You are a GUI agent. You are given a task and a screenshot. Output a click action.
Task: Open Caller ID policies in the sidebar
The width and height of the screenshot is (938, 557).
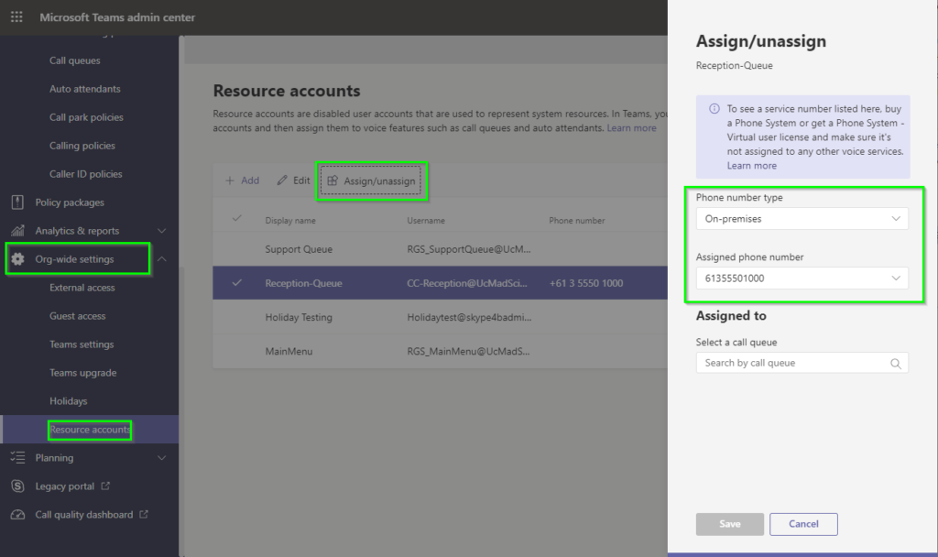pyautogui.click(x=85, y=174)
